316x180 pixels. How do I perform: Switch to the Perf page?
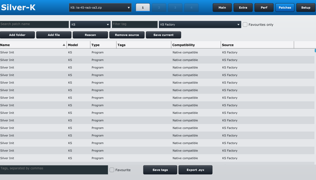coord(264,8)
